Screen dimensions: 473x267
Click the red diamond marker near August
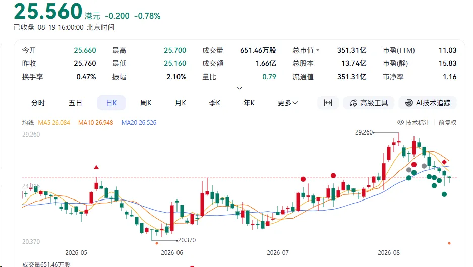coord(444,162)
